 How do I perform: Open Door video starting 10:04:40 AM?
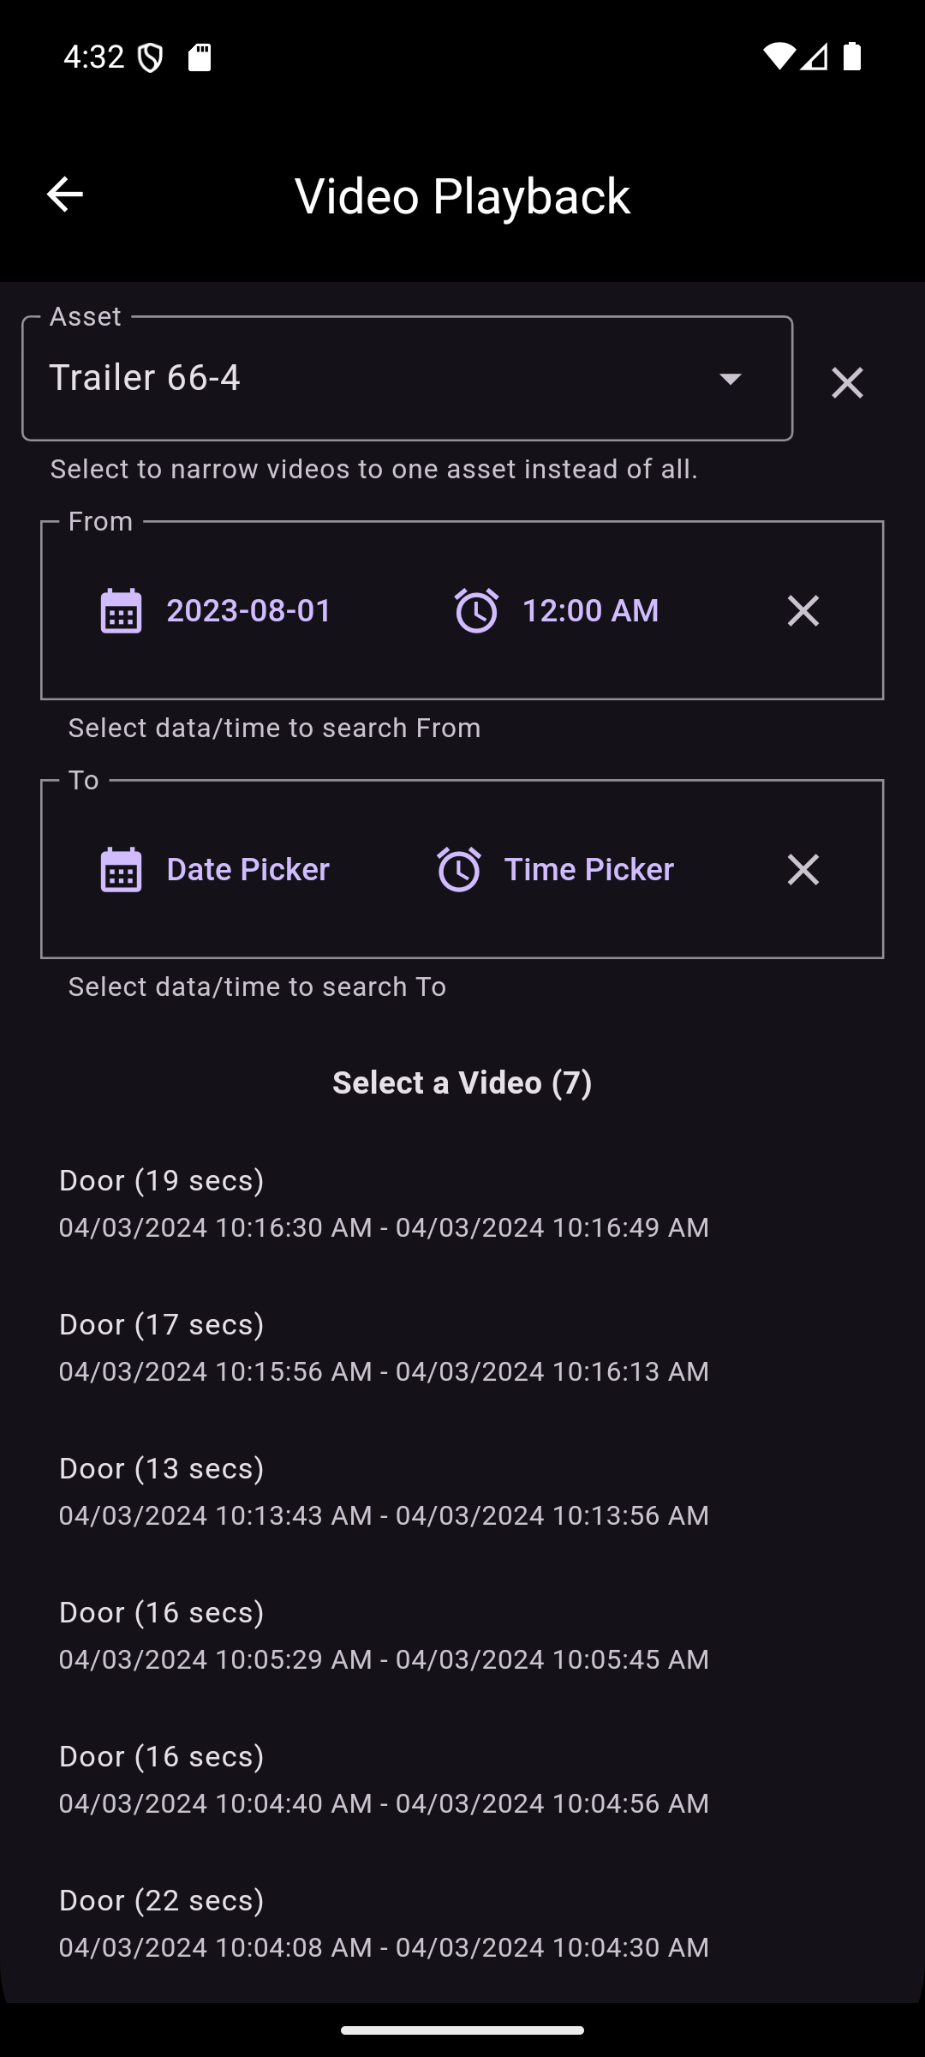pos(384,1779)
